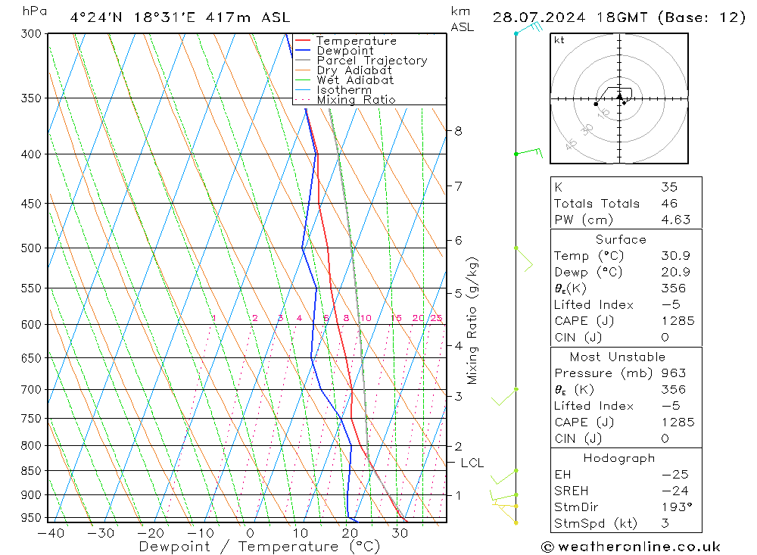The width and height of the screenshot is (757, 555).
Task: Click the cyan wind barb at 300 hPa
Action: point(528,29)
